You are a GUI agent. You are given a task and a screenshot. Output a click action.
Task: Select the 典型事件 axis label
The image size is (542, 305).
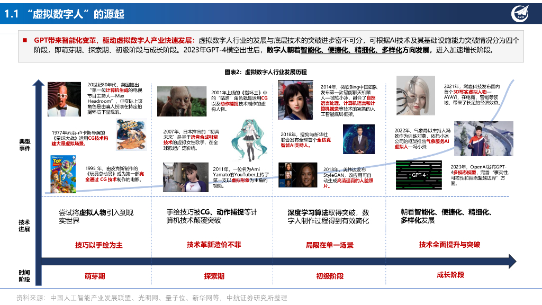(x=25, y=145)
